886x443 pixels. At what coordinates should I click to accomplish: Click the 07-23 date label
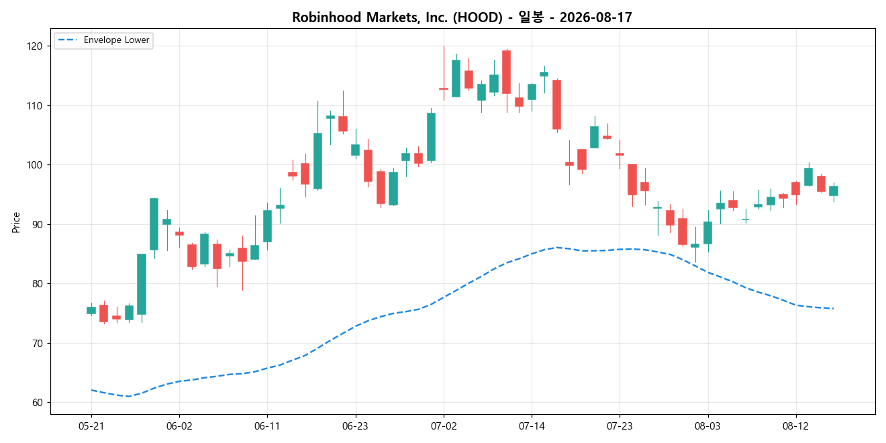click(620, 426)
